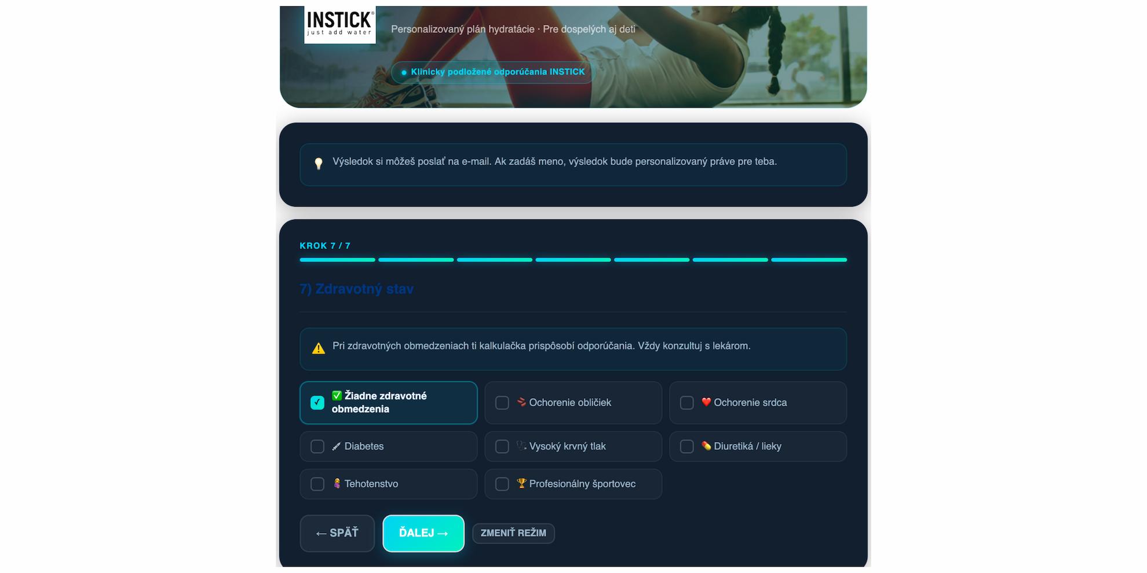Check the Ochorenie obličiek checkbox
1147x573 pixels.
coord(502,402)
